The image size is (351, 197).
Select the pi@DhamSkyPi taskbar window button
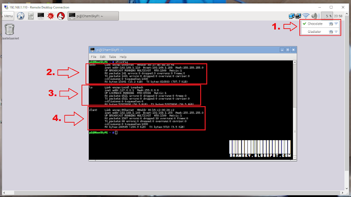pyautogui.click(x=93, y=16)
